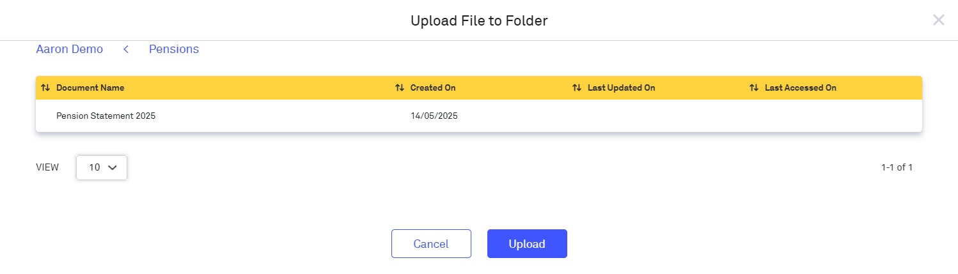Click the 14/05/2025 created date cell
The width and height of the screenshot is (958, 274).
[434, 116]
